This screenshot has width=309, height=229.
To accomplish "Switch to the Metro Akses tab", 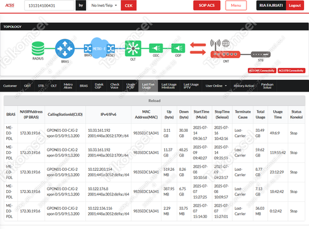I will click(68, 85).
